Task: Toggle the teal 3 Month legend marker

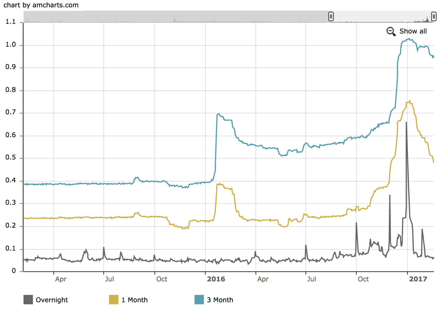Action: click(x=199, y=300)
